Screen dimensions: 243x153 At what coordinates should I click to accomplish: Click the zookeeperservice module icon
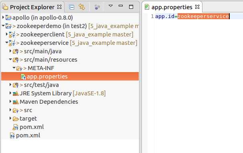pyautogui.click(x=12, y=43)
